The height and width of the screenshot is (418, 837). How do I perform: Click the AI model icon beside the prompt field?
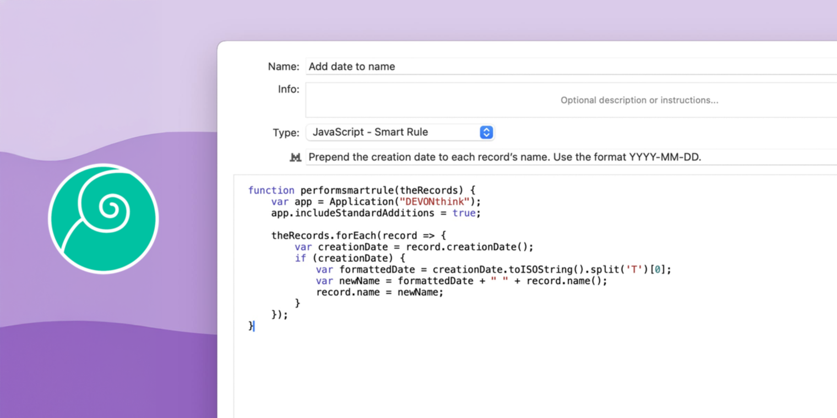[295, 157]
